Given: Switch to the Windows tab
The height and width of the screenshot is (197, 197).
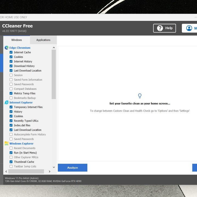Looking at the screenshot, I should [x=17, y=40].
